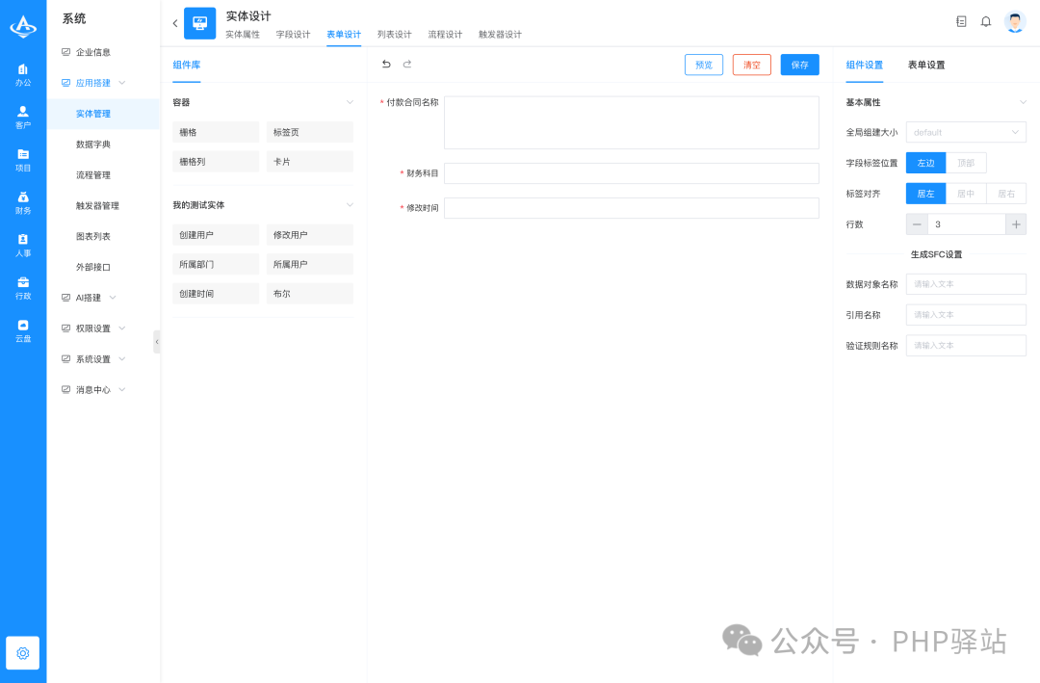Screen dimensions: 1040x683
Task: Switch to the 表单设计 tab
Action: 344,35
